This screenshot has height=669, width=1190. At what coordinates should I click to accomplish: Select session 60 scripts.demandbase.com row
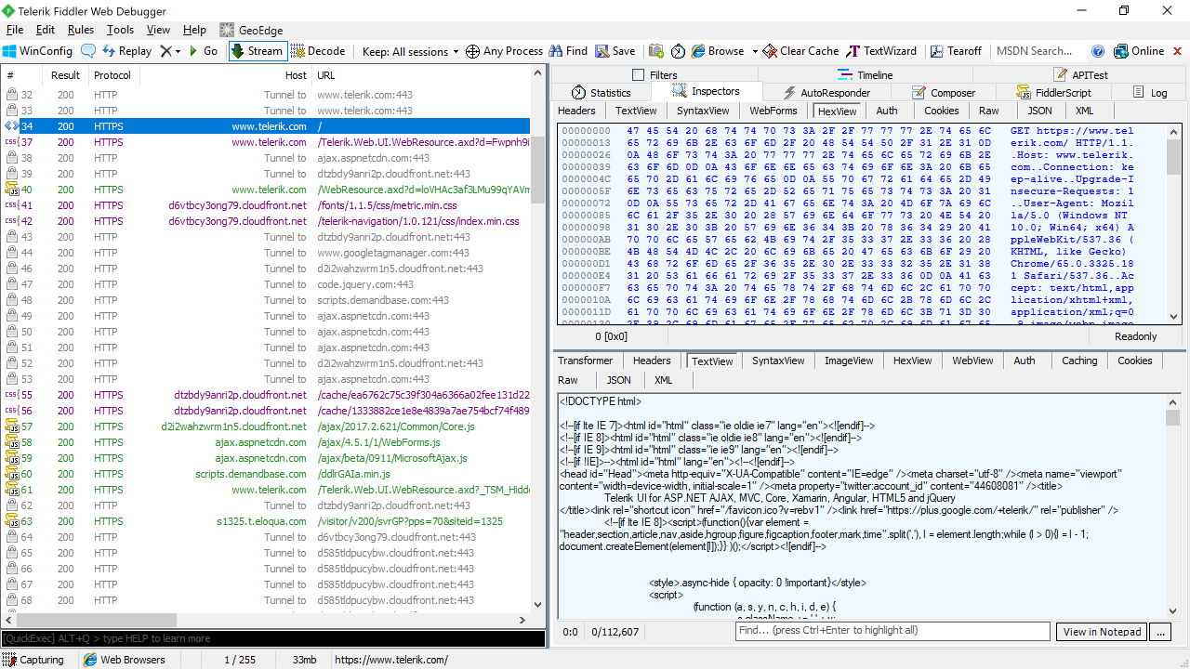click(266, 474)
